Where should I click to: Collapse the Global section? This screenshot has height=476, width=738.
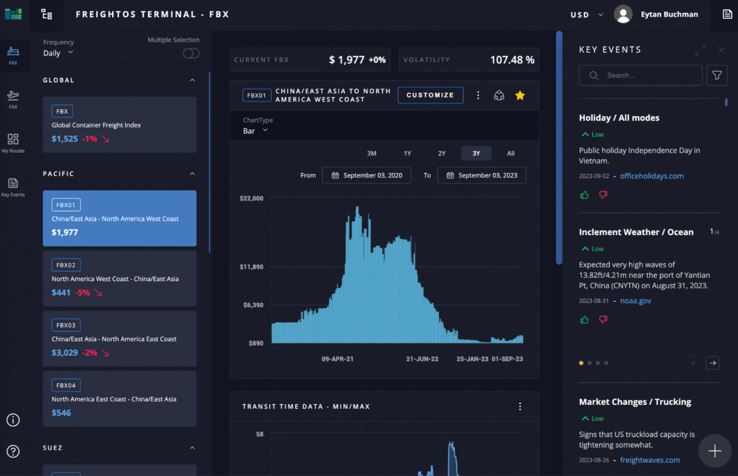tap(192, 80)
